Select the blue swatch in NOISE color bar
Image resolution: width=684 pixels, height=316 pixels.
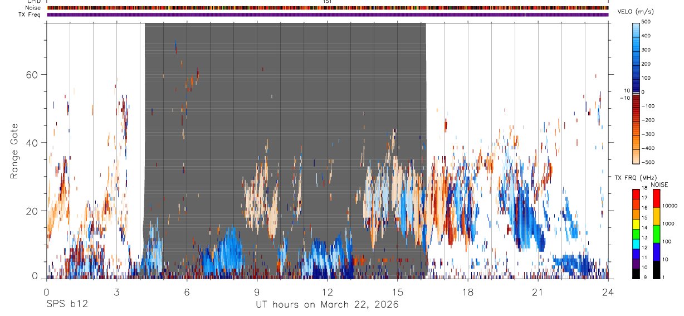click(x=656, y=252)
